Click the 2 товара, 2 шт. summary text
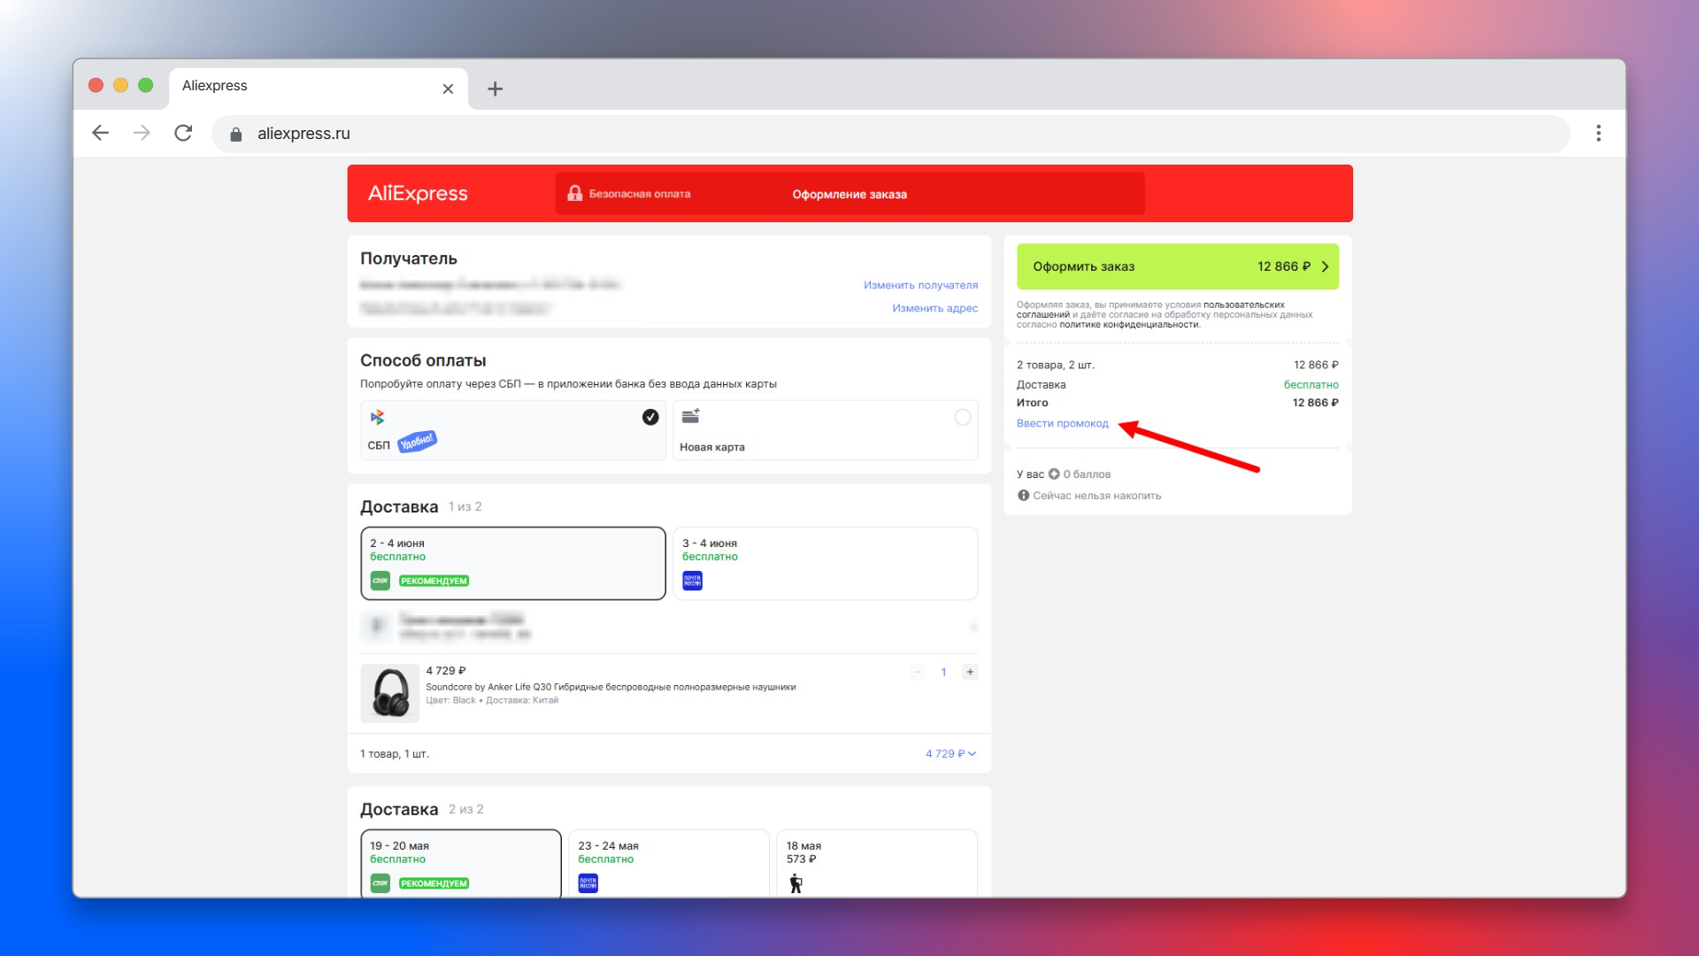 [x=1055, y=365]
